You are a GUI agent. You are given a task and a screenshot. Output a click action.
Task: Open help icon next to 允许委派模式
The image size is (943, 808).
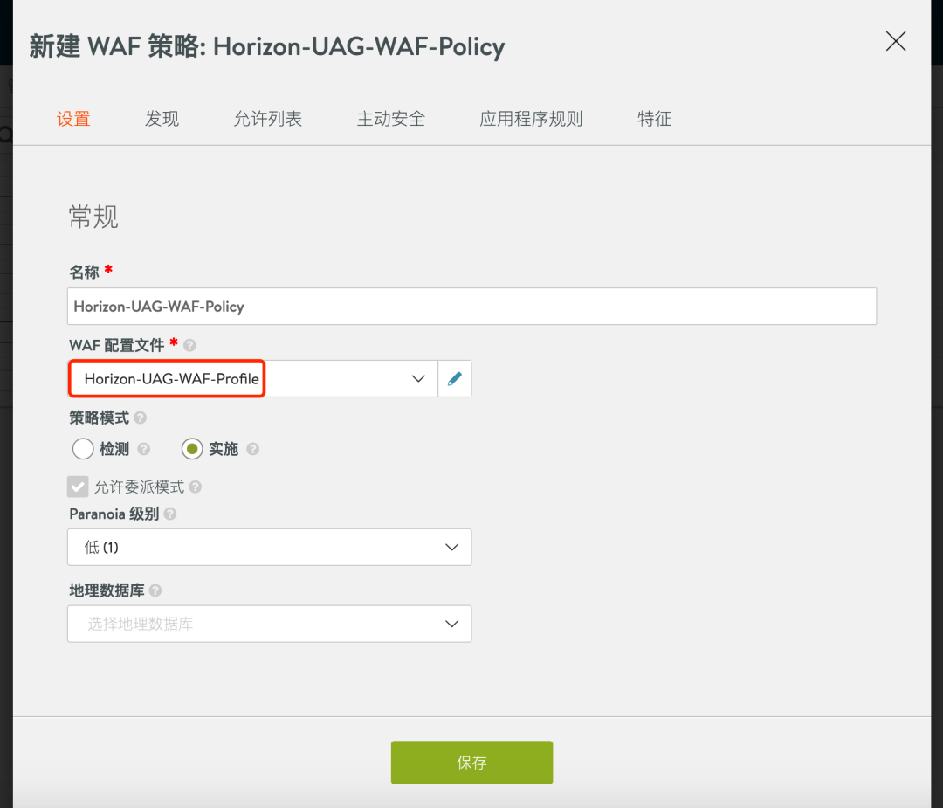[195, 487]
